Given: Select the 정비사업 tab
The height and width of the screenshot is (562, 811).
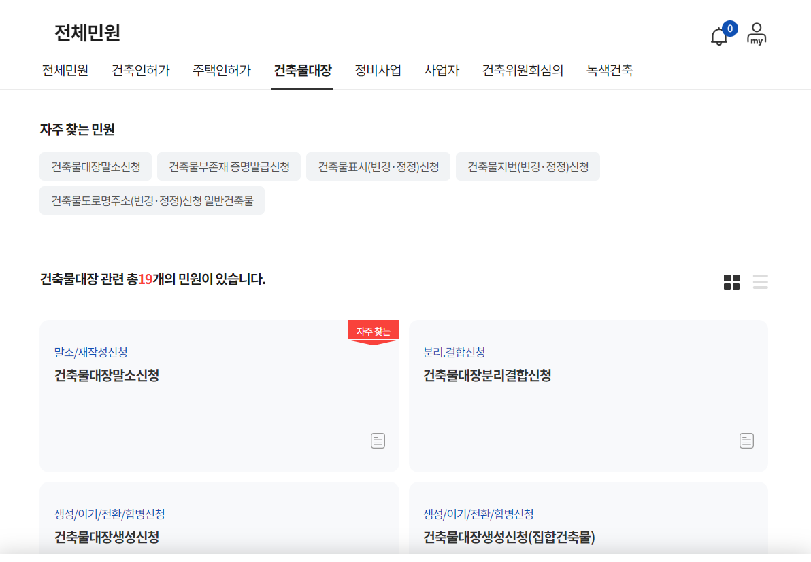Looking at the screenshot, I should tap(378, 70).
